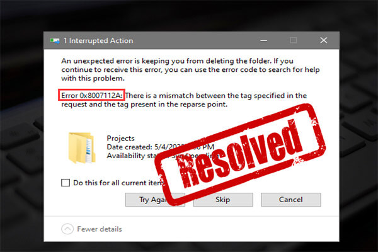Click the Projects folder icon
Image resolution: width=378 pixels, height=252 pixels.
pyautogui.click(x=82, y=148)
